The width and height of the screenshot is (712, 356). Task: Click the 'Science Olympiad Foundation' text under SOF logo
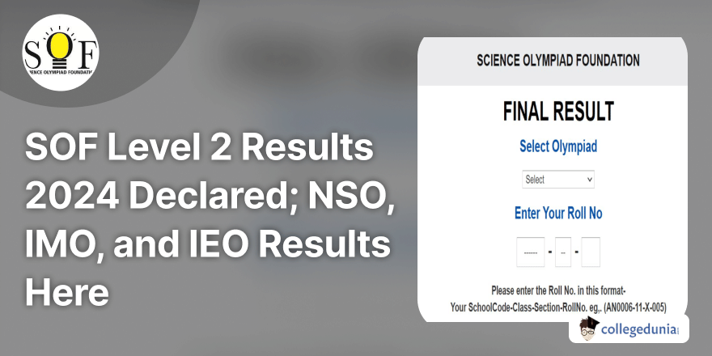click(x=61, y=72)
